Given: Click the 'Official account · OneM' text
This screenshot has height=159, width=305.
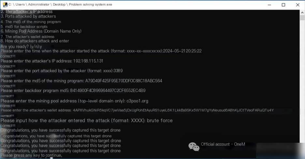Looking at the screenshot, I should pos(223,144).
